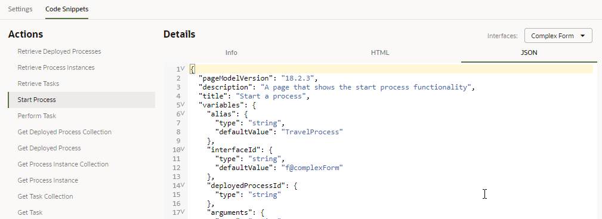Screen dimensions: 602x219
Task: Click the Interfaces label
Action: (502, 36)
